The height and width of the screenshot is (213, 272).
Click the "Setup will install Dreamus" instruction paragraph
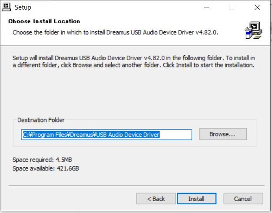tap(133, 61)
